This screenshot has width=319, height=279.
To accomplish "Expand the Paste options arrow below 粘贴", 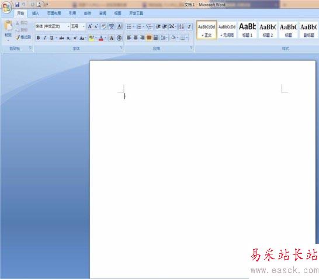I will (8, 40).
